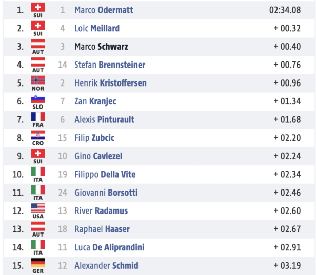Click Croatia flag beside Filip Zubcic
This screenshot has width=316, height=275.
pyautogui.click(x=38, y=135)
